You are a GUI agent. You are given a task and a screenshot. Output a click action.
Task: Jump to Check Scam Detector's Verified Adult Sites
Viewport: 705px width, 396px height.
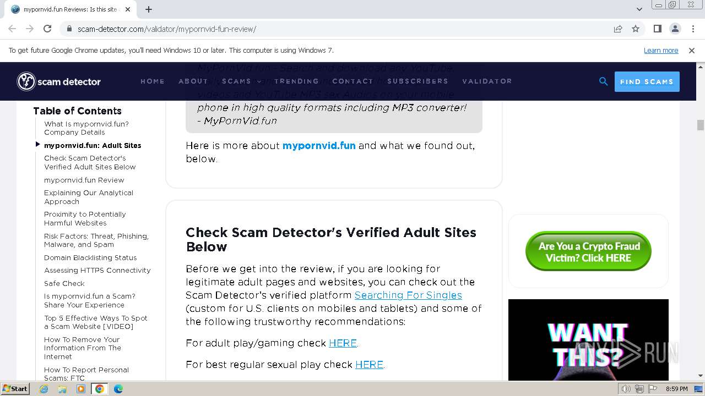90,162
